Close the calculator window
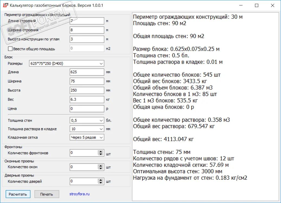Screen dimensions: 281x203 pos(272,5)
